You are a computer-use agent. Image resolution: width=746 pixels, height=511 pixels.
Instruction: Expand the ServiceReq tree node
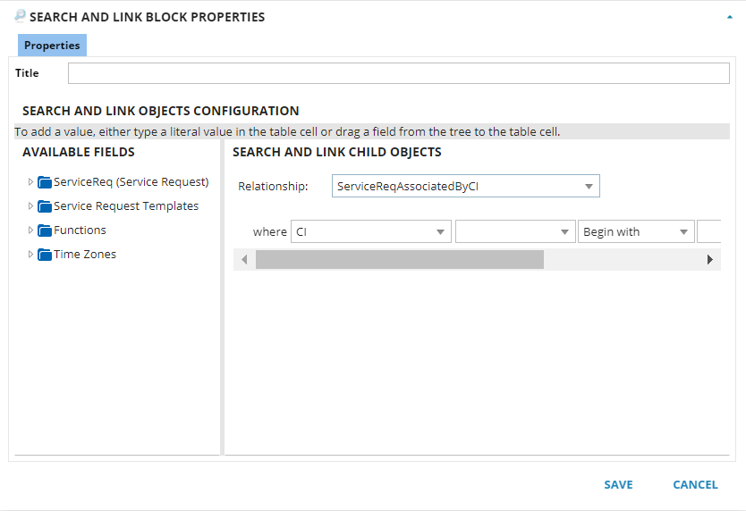30,182
